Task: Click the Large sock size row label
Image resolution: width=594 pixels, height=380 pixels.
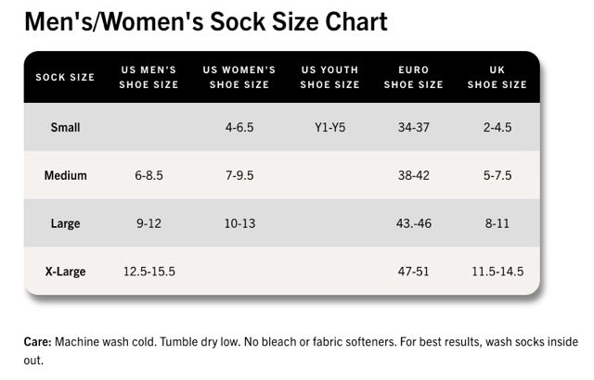Action: pos(65,223)
